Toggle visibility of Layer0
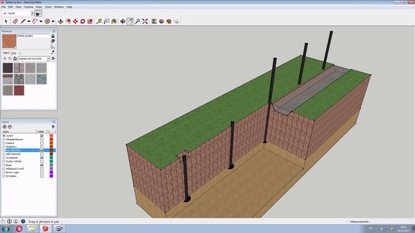 pos(41,135)
